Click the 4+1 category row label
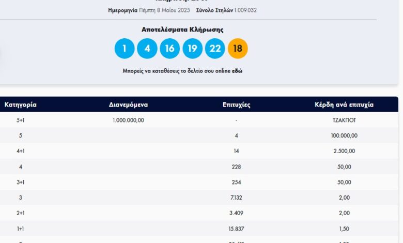Image resolution: width=403 pixels, height=243 pixels. click(21, 151)
